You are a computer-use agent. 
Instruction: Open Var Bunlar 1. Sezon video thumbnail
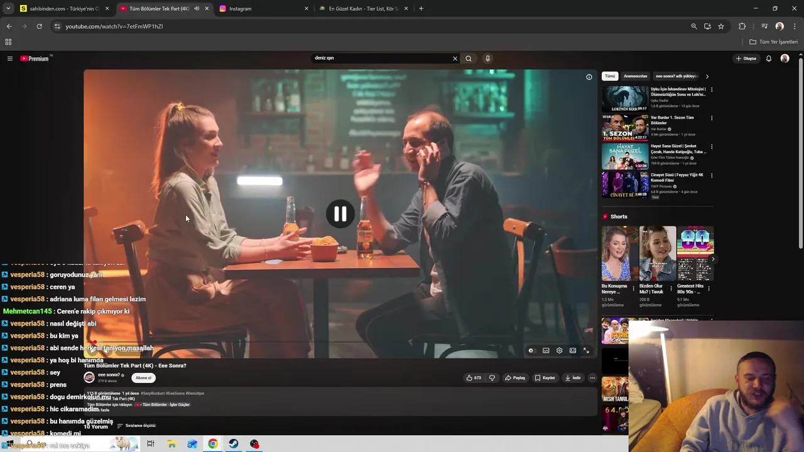click(625, 127)
